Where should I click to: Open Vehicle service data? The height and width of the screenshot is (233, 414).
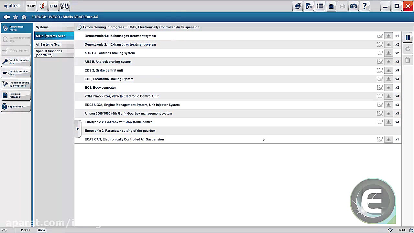click(x=16, y=73)
